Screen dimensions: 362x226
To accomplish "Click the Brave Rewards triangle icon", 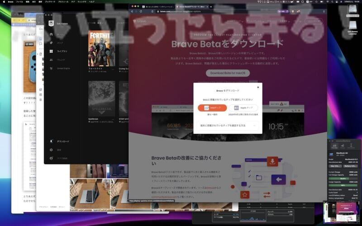I will [x=299, y=11].
